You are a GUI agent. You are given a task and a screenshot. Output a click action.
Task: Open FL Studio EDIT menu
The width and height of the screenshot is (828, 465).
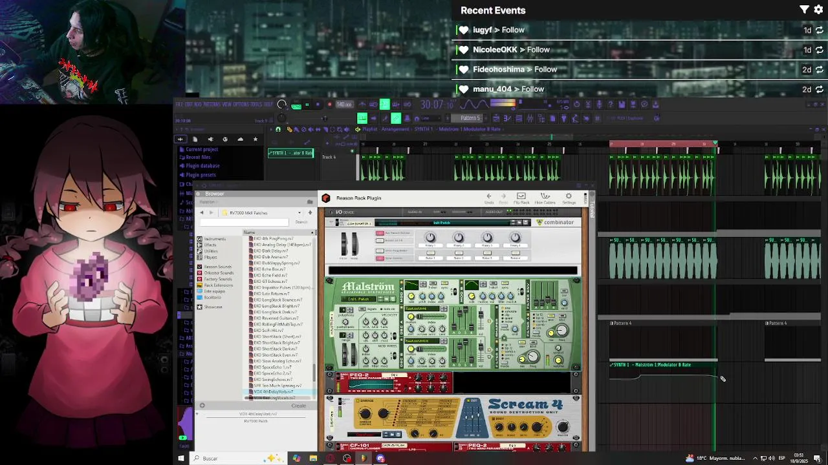(x=188, y=105)
